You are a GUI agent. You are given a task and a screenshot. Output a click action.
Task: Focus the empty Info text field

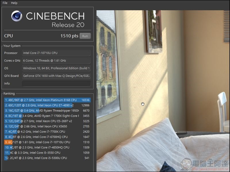coord(56,83)
